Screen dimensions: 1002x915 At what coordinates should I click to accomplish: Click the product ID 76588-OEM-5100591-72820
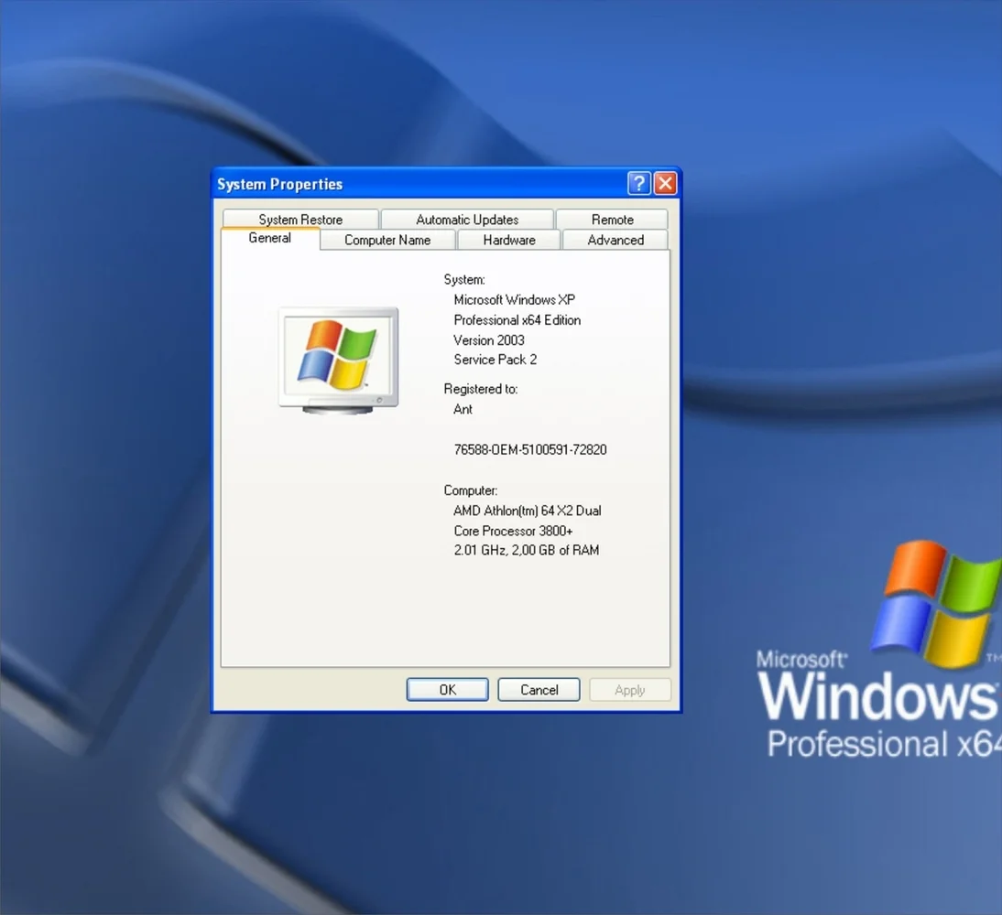(530, 449)
